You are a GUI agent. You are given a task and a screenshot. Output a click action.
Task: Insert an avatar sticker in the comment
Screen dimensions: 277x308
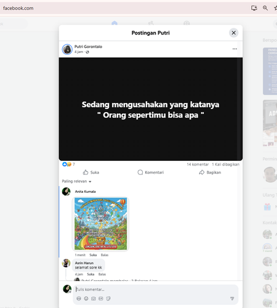tap(79, 299)
